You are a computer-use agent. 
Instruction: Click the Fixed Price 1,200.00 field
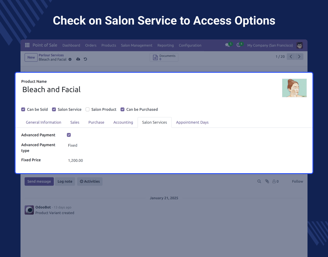(x=76, y=160)
